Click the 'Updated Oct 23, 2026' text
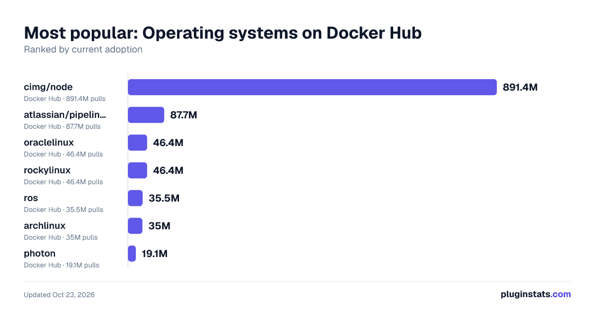Viewport: 595px width, 312px height. 59,295
